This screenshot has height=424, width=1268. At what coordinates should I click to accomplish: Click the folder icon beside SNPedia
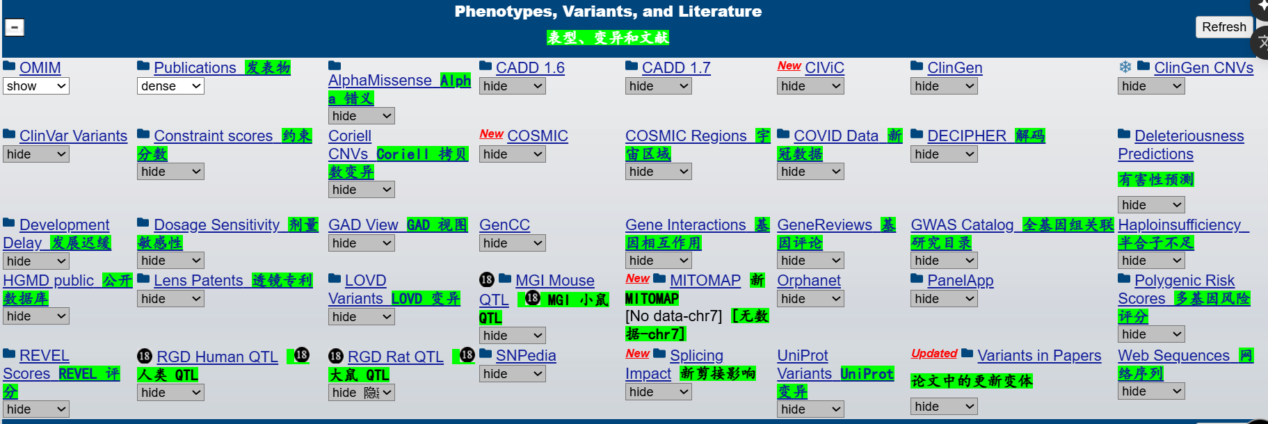tap(485, 354)
